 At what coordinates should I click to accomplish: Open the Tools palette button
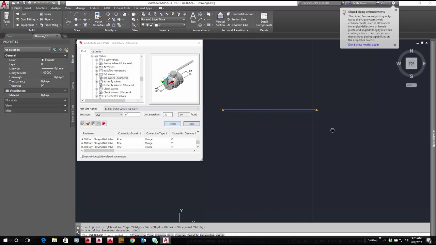6,18
